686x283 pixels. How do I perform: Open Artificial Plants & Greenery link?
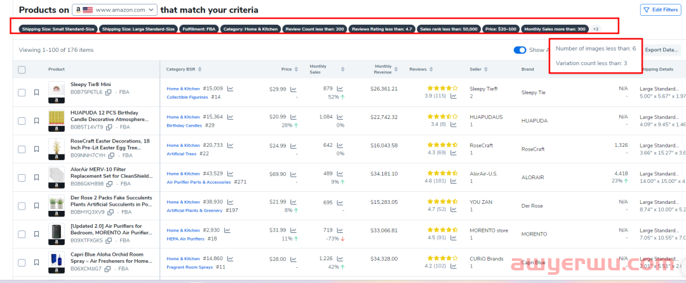click(x=195, y=211)
